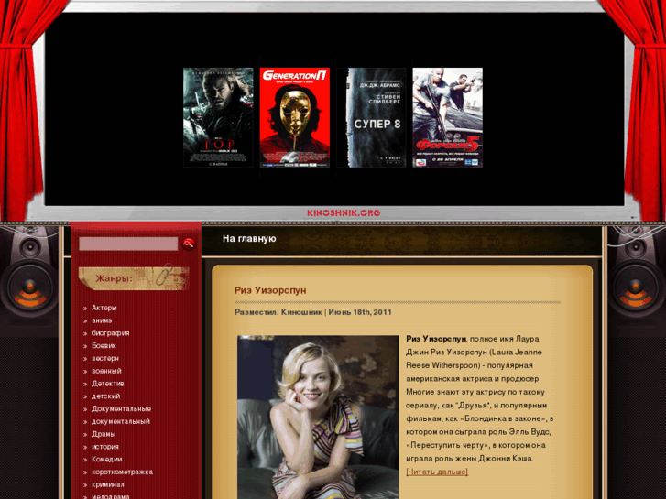Screen dimensions: 666x499
Task: Open the На главную menu item
Action: pyautogui.click(x=249, y=239)
